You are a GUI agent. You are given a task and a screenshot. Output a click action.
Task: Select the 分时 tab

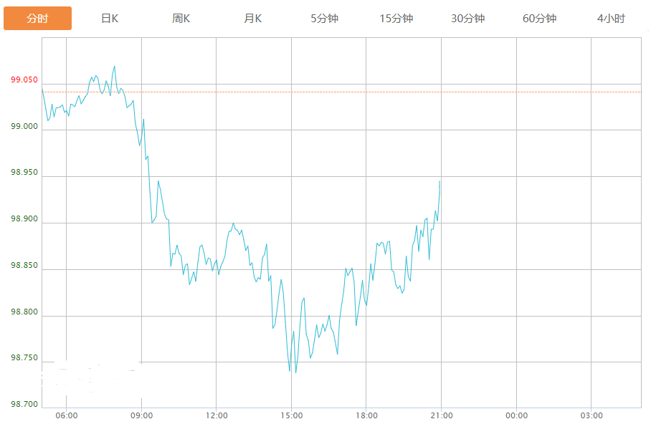(x=37, y=19)
